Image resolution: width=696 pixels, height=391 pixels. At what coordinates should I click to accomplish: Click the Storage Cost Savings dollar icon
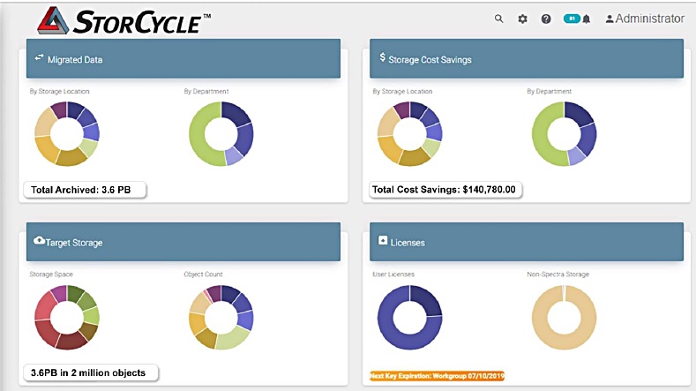pos(382,57)
